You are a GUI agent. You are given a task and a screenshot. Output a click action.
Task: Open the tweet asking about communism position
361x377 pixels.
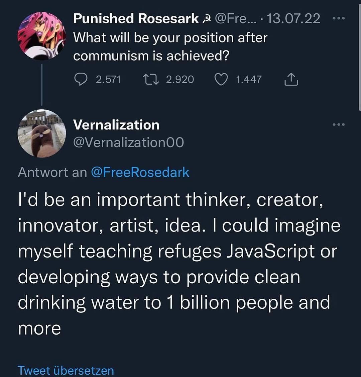tap(170, 46)
